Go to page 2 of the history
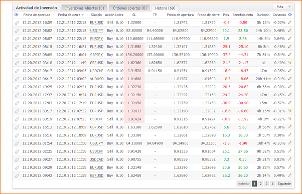 point(260,184)
